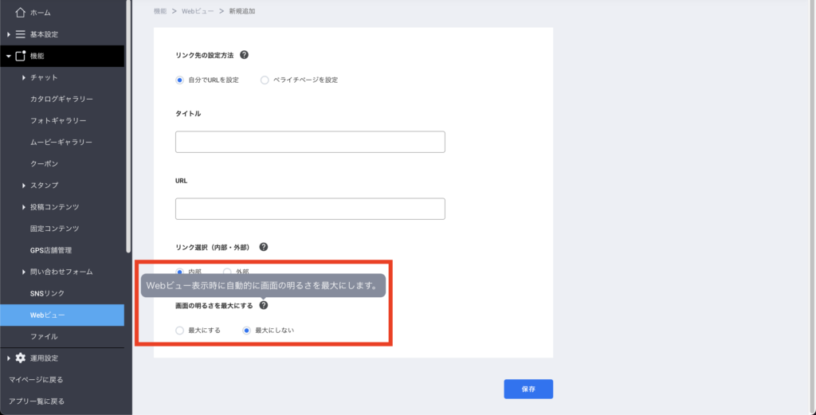This screenshot has width=816, height=415.
Task: Click the 基本設定 list icon
Action: tap(21, 34)
